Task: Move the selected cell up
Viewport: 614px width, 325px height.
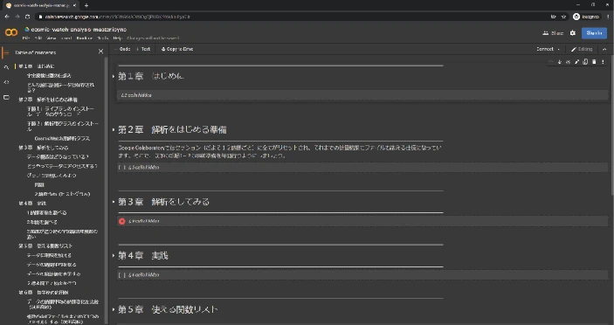Action: point(550,62)
